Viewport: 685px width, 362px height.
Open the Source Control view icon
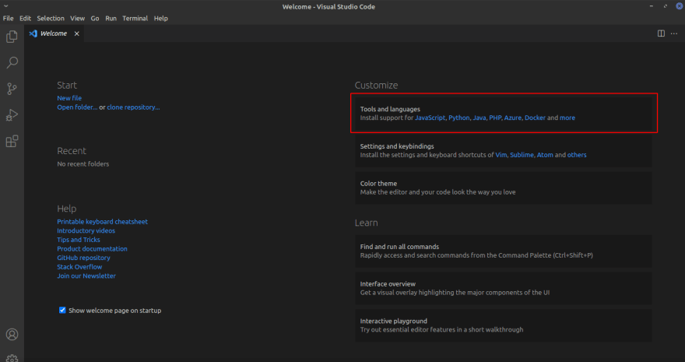click(x=12, y=89)
